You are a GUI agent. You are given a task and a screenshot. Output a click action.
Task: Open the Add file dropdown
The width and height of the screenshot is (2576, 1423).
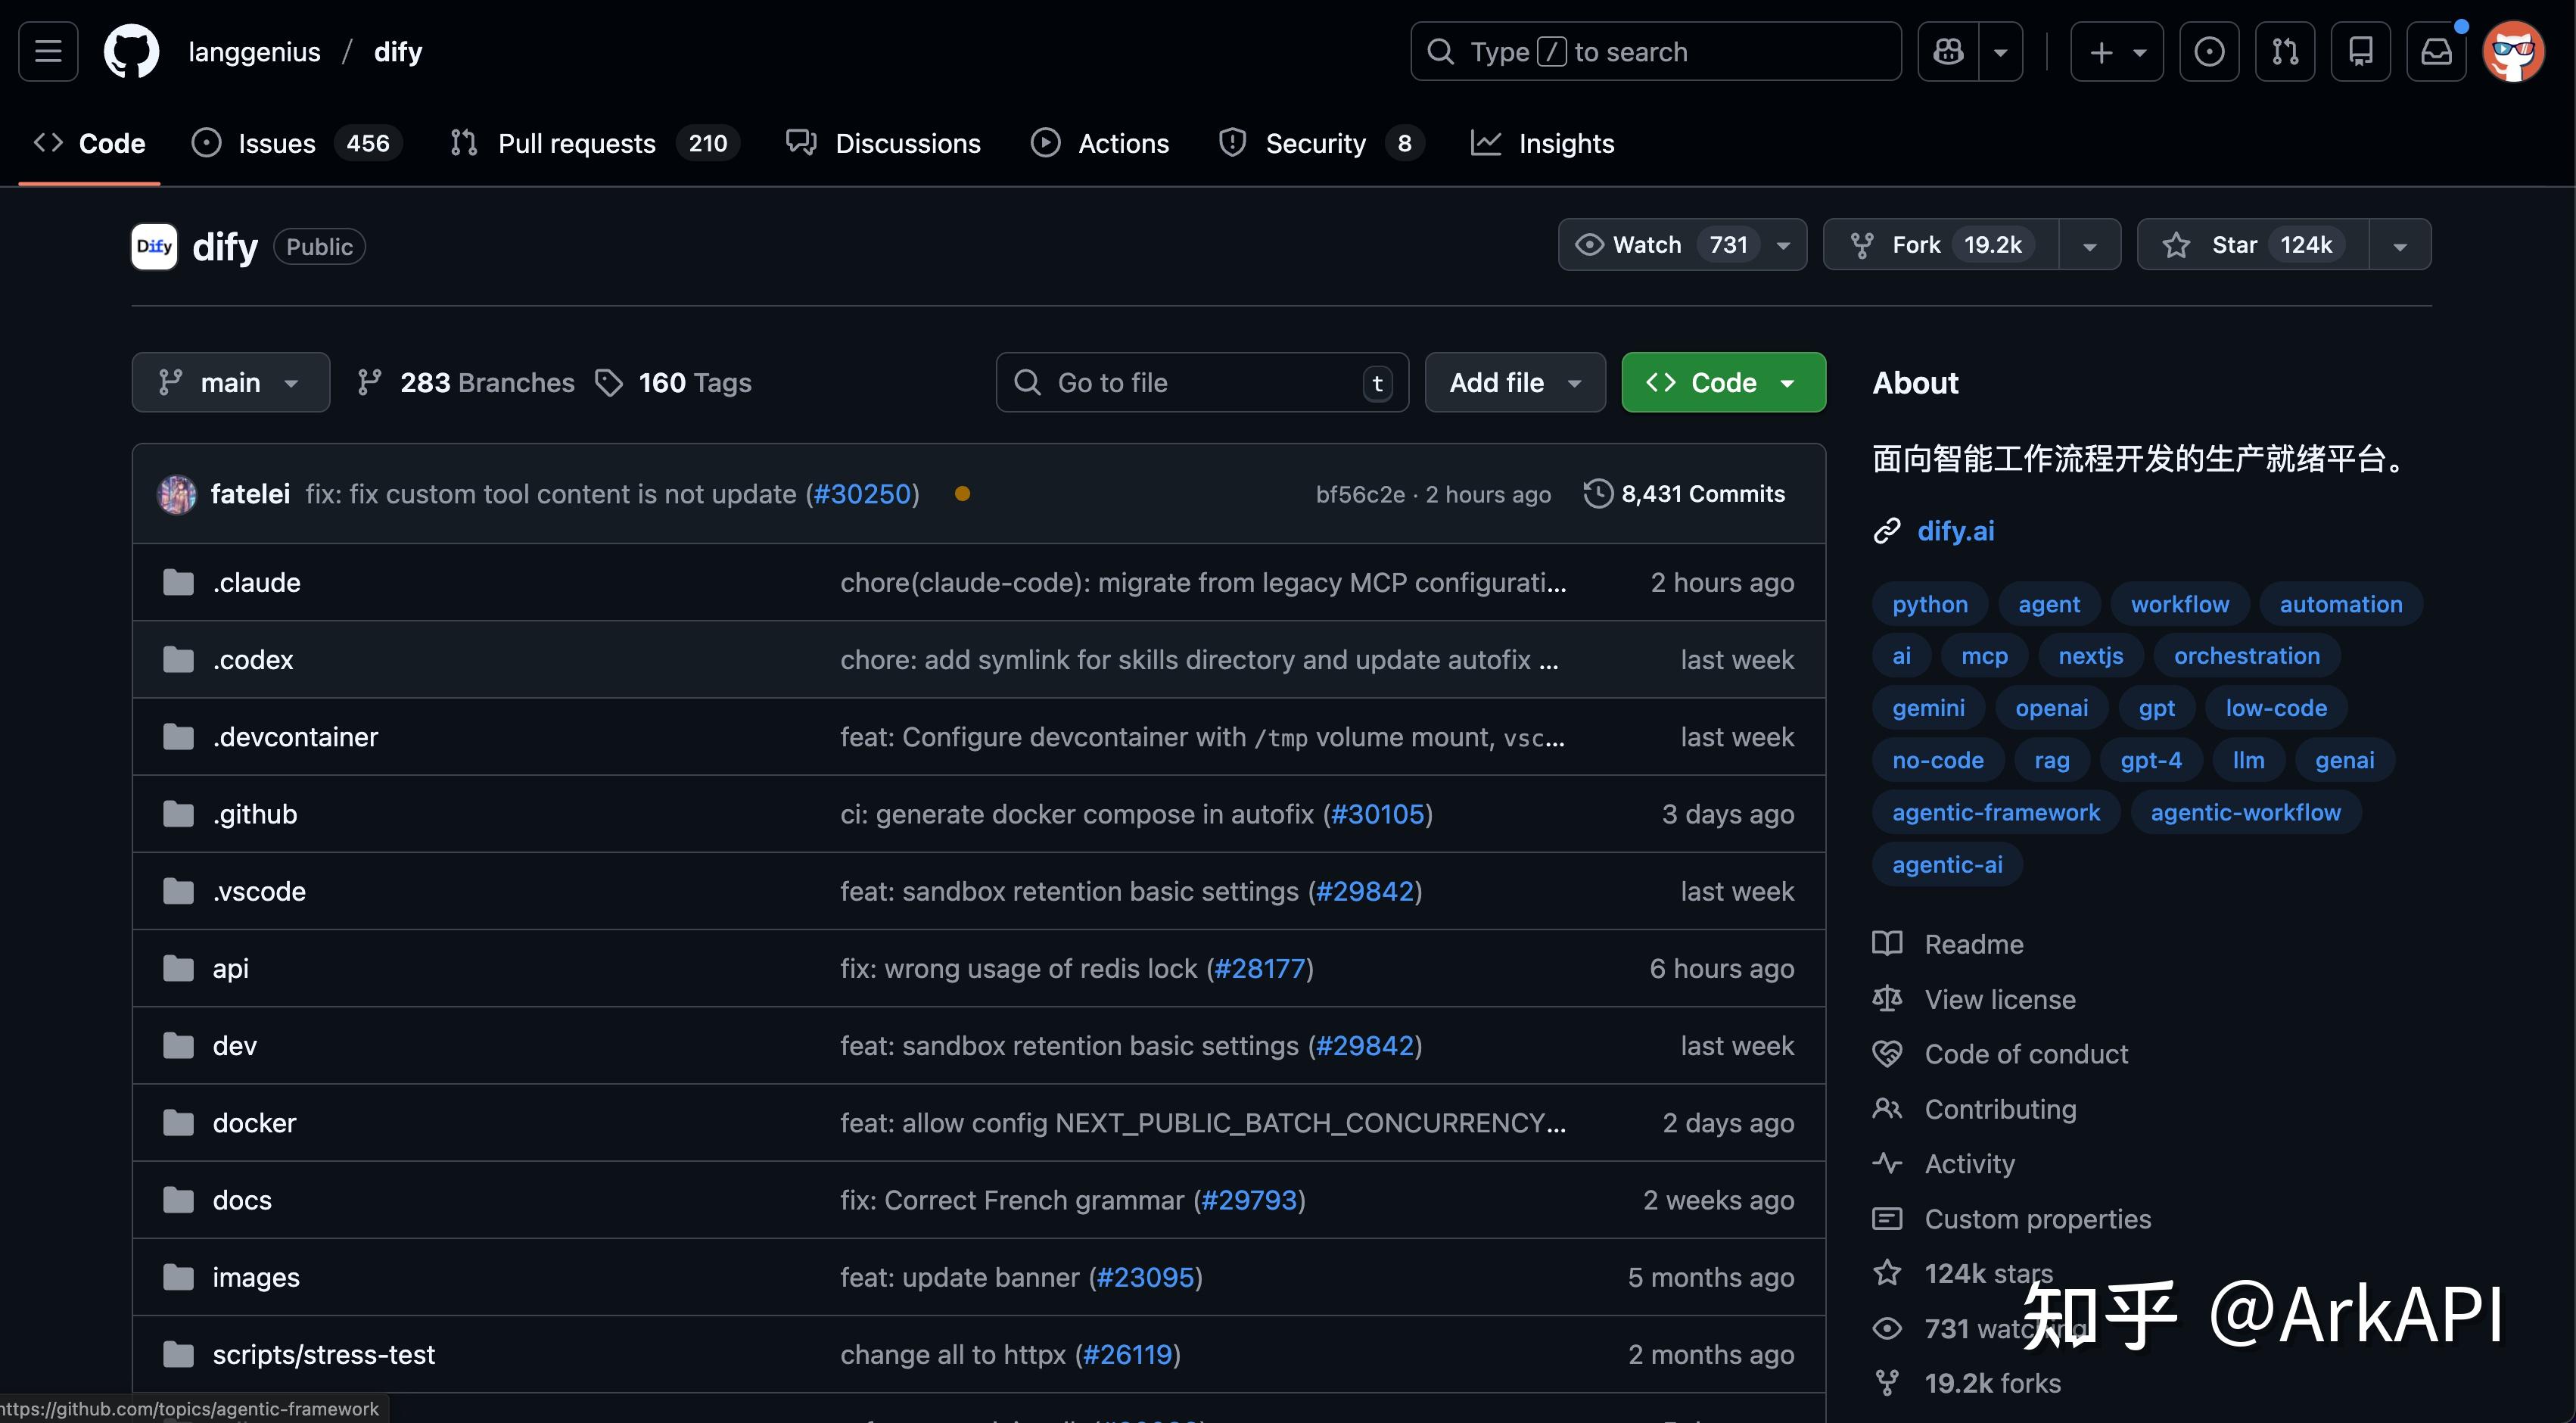pos(1515,382)
